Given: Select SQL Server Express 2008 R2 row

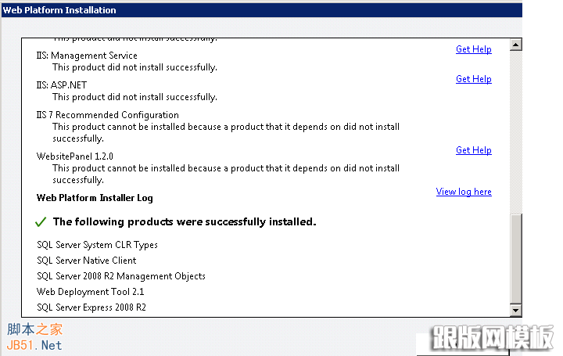Looking at the screenshot, I should pos(91,307).
